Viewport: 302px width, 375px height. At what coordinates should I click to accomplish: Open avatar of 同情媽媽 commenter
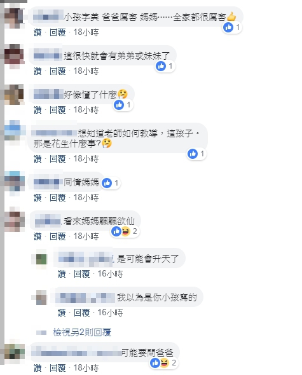(x=15, y=181)
